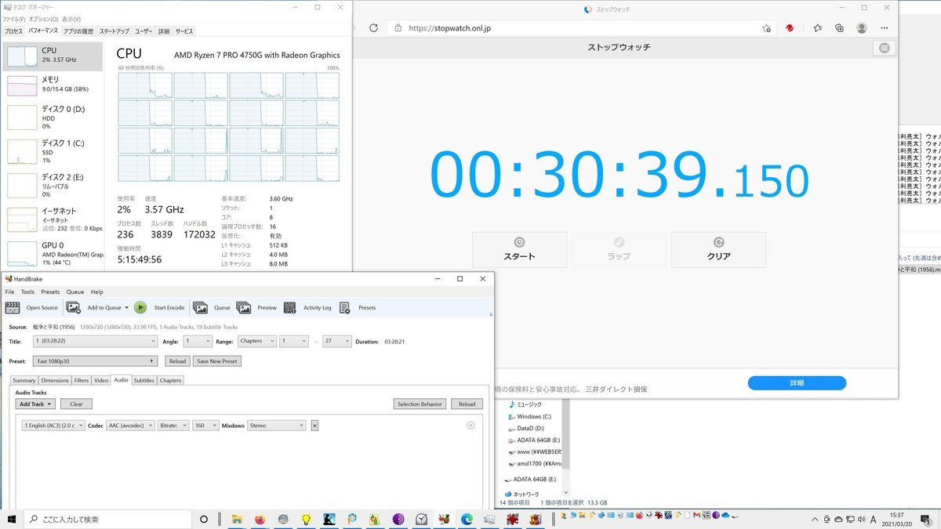Show hidden system tray icons chevron
The height and width of the screenshot is (529, 941).
(813, 519)
